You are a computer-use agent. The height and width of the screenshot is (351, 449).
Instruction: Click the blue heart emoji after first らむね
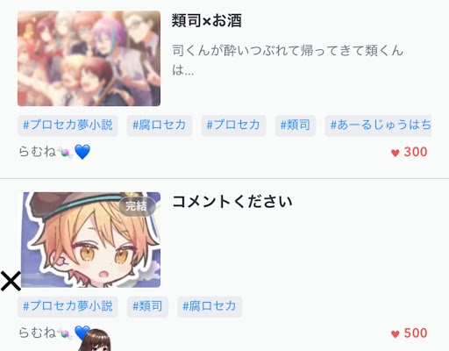82,152
